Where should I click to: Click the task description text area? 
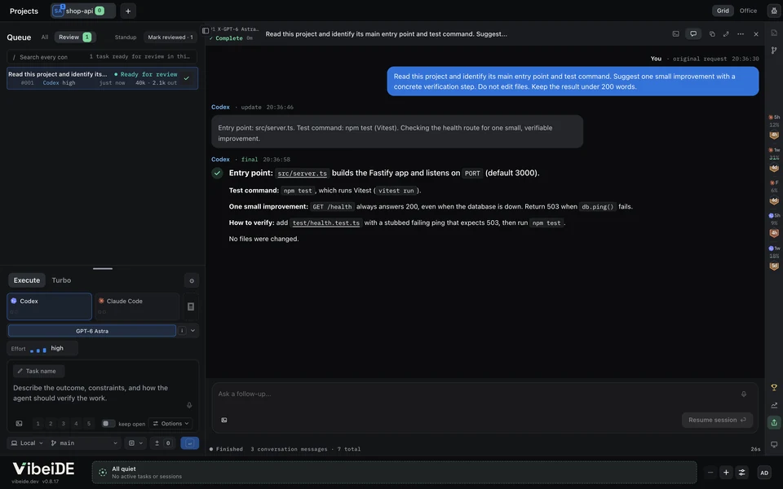point(99,393)
